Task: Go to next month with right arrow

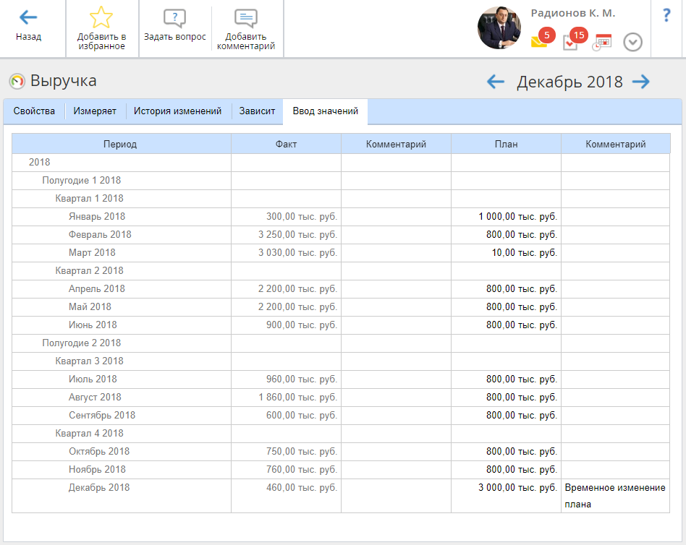Action: coord(640,82)
